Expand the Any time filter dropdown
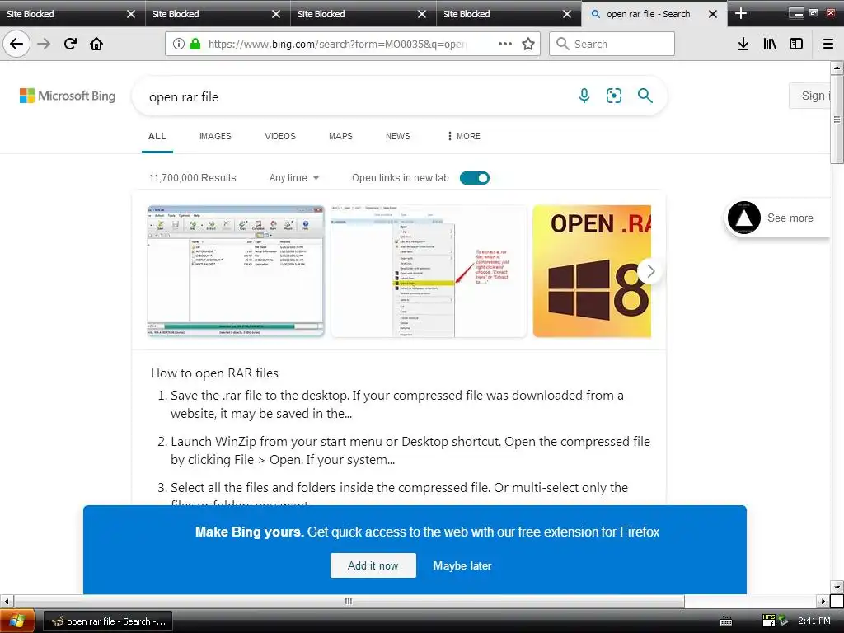Viewport: 844px width, 633px height. click(x=294, y=178)
